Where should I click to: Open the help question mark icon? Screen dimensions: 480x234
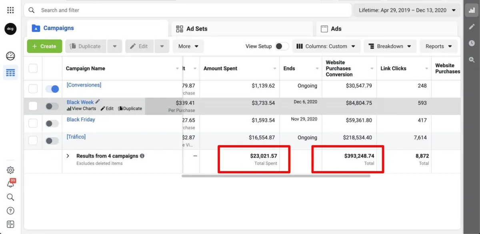(x=10, y=211)
